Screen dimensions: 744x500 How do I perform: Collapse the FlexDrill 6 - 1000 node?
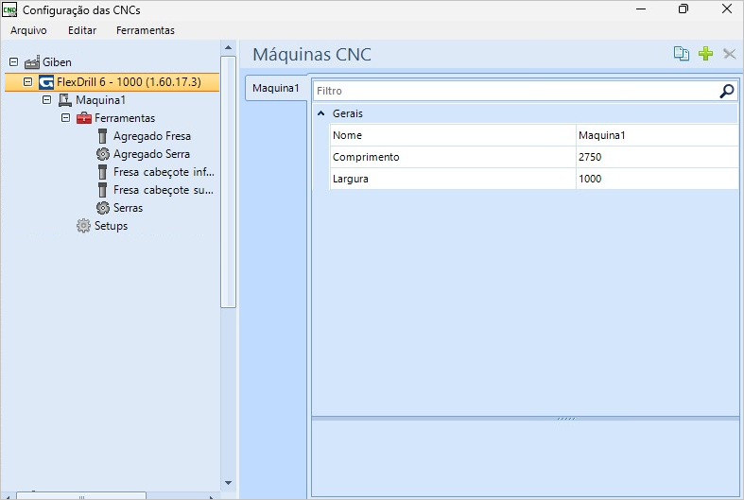click(28, 82)
